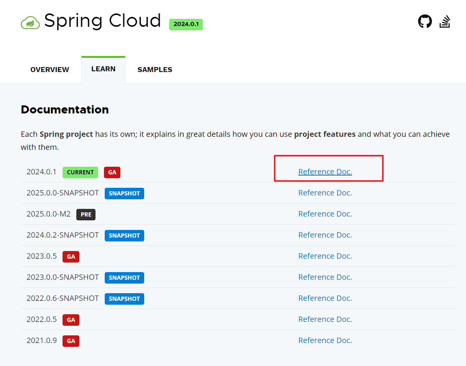Image resolution: width=466 pixels, height=366 pixels.
Task: Click the PRE badge on 2025.0.0-M2 row
Action: click(86, 215)
